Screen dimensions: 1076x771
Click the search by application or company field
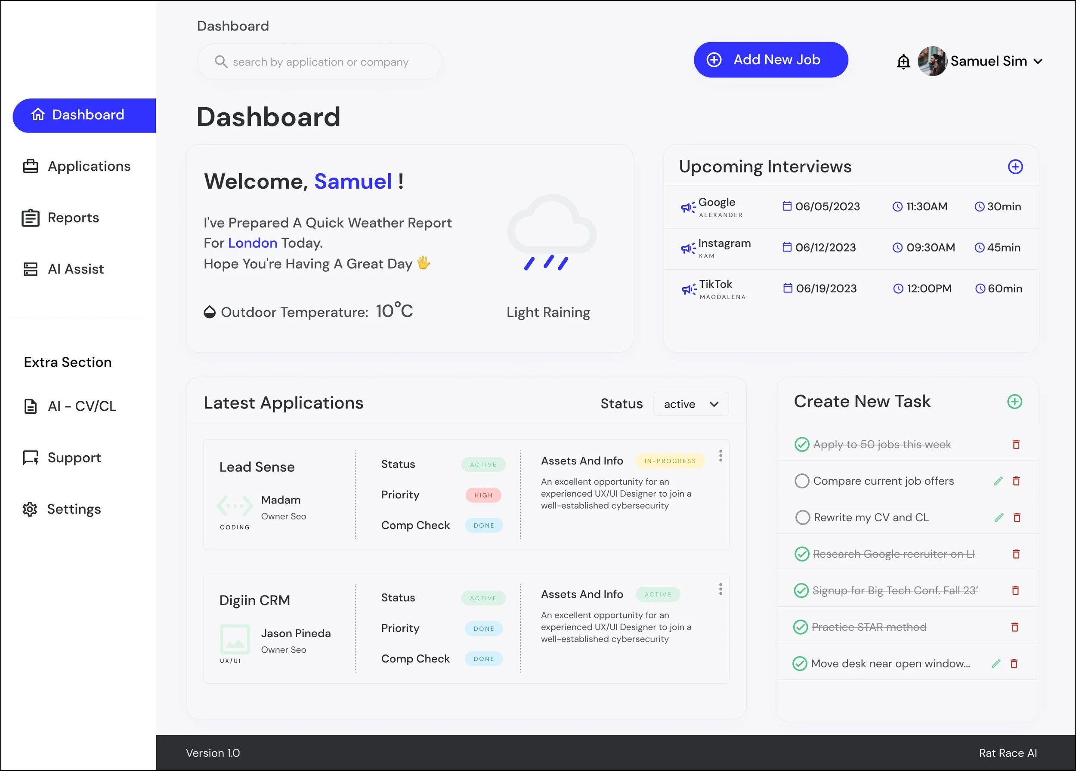320,62
